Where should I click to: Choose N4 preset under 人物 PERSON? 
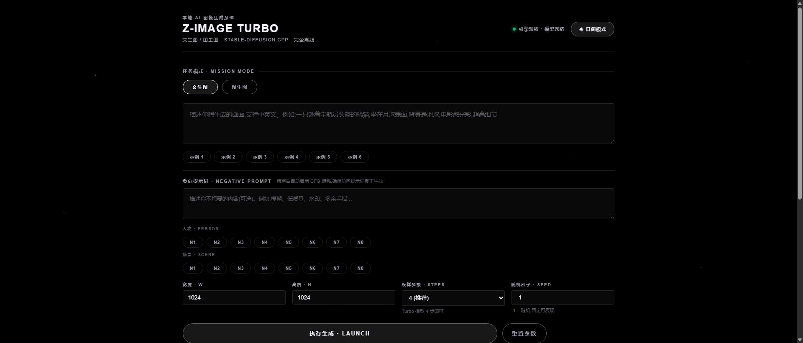tap(265, 242)
